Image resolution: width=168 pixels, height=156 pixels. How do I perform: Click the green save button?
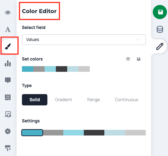160,12
